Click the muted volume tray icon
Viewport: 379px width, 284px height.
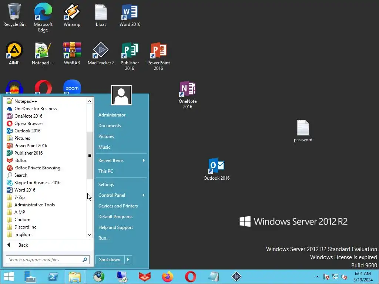click(x=344, y=277)
